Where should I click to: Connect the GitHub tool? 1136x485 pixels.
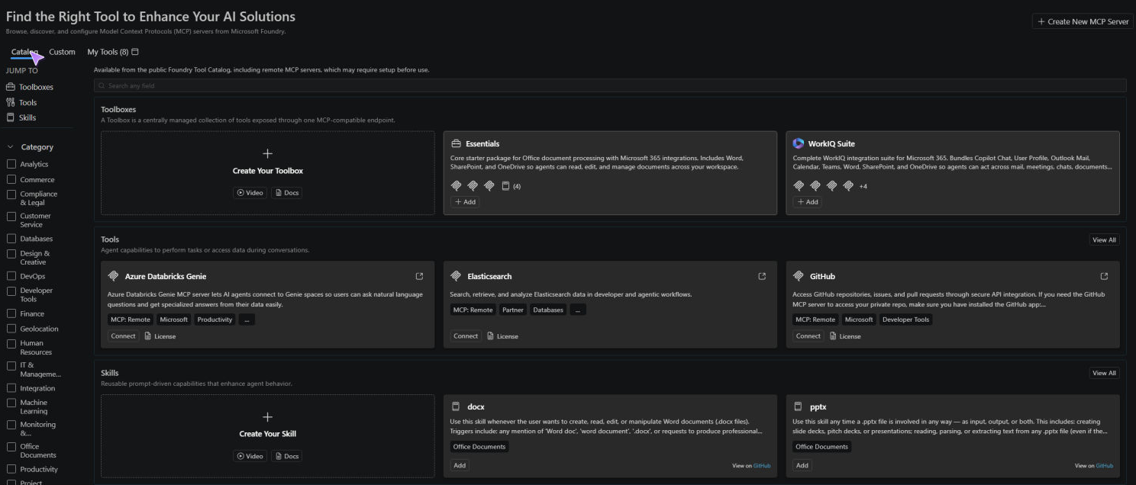click(x=808, y=336)
